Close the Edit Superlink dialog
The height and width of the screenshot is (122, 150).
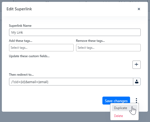click(x=139, y=9)
